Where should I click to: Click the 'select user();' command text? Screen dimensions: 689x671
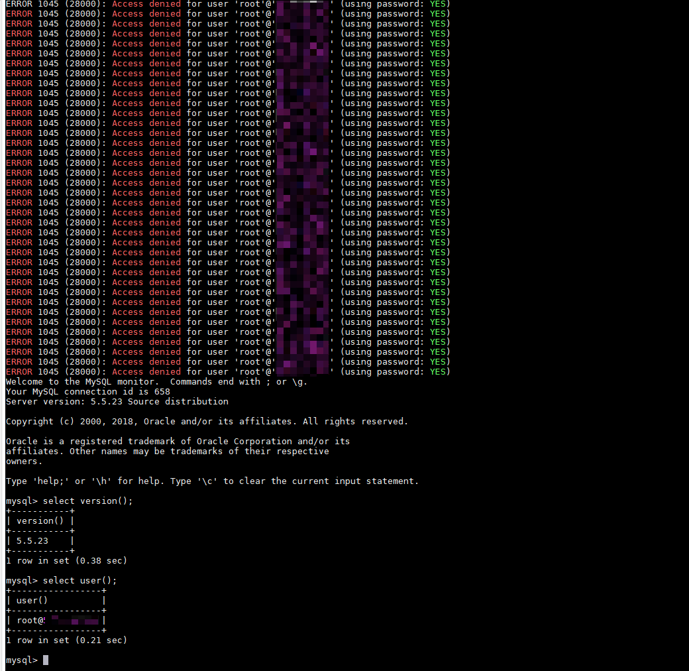pos(79,581)
